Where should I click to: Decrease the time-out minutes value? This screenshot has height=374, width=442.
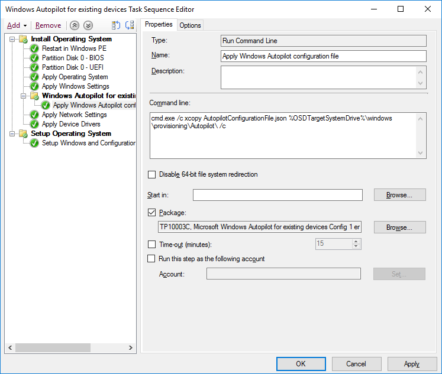pos(356,246)
